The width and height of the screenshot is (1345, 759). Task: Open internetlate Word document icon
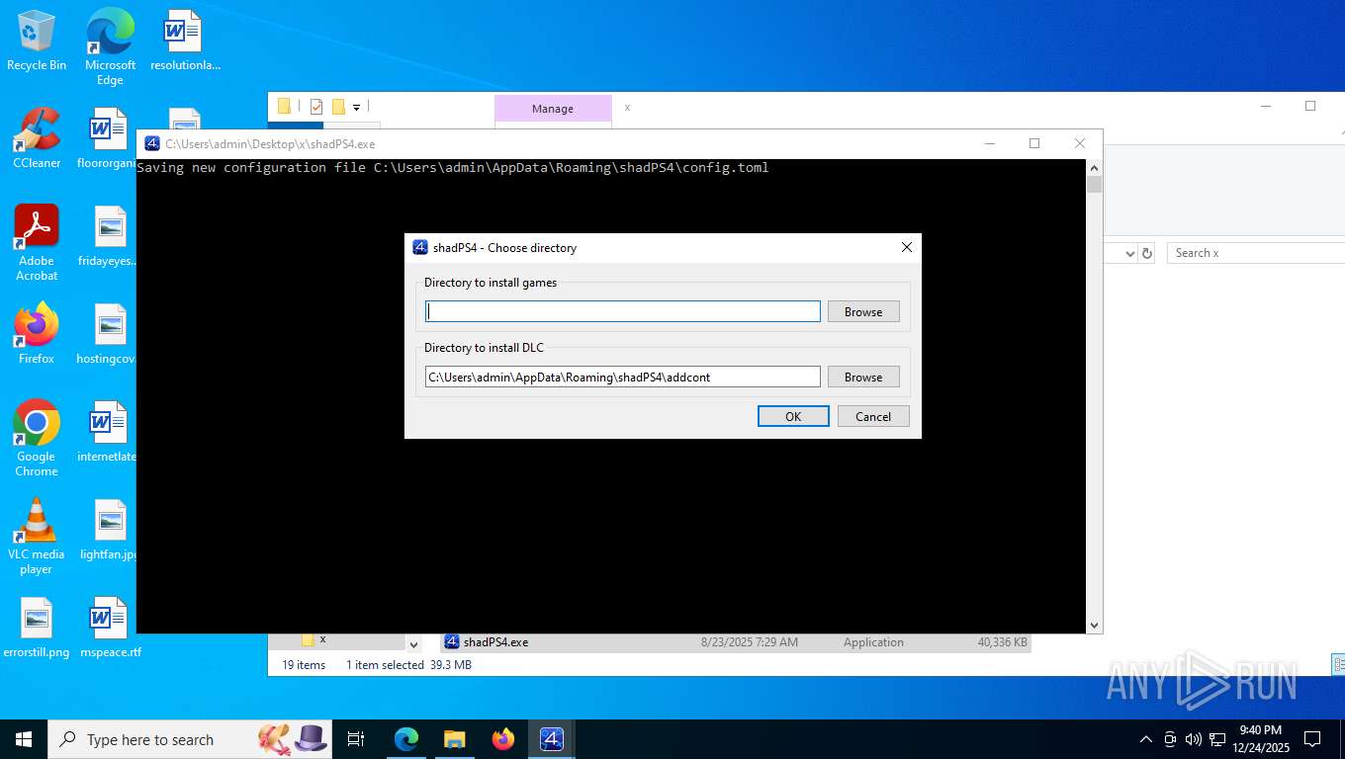click(107, 432)
